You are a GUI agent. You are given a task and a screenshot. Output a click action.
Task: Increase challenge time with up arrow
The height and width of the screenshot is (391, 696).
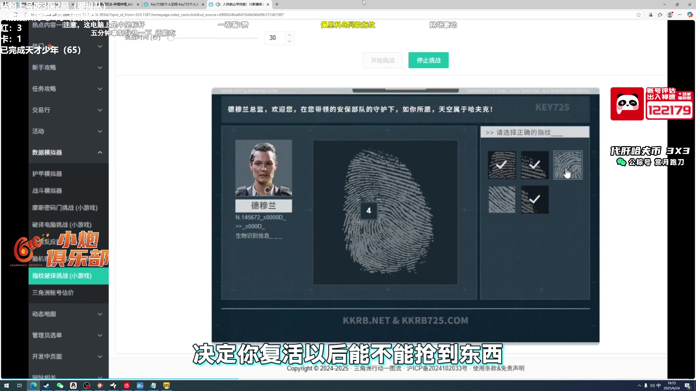290,35
